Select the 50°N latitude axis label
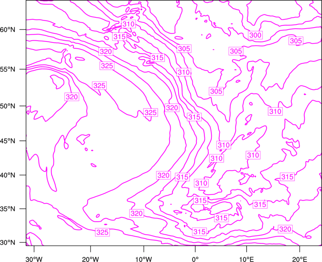This screenshot has width=322, height=262. click(x=8, y=106)
